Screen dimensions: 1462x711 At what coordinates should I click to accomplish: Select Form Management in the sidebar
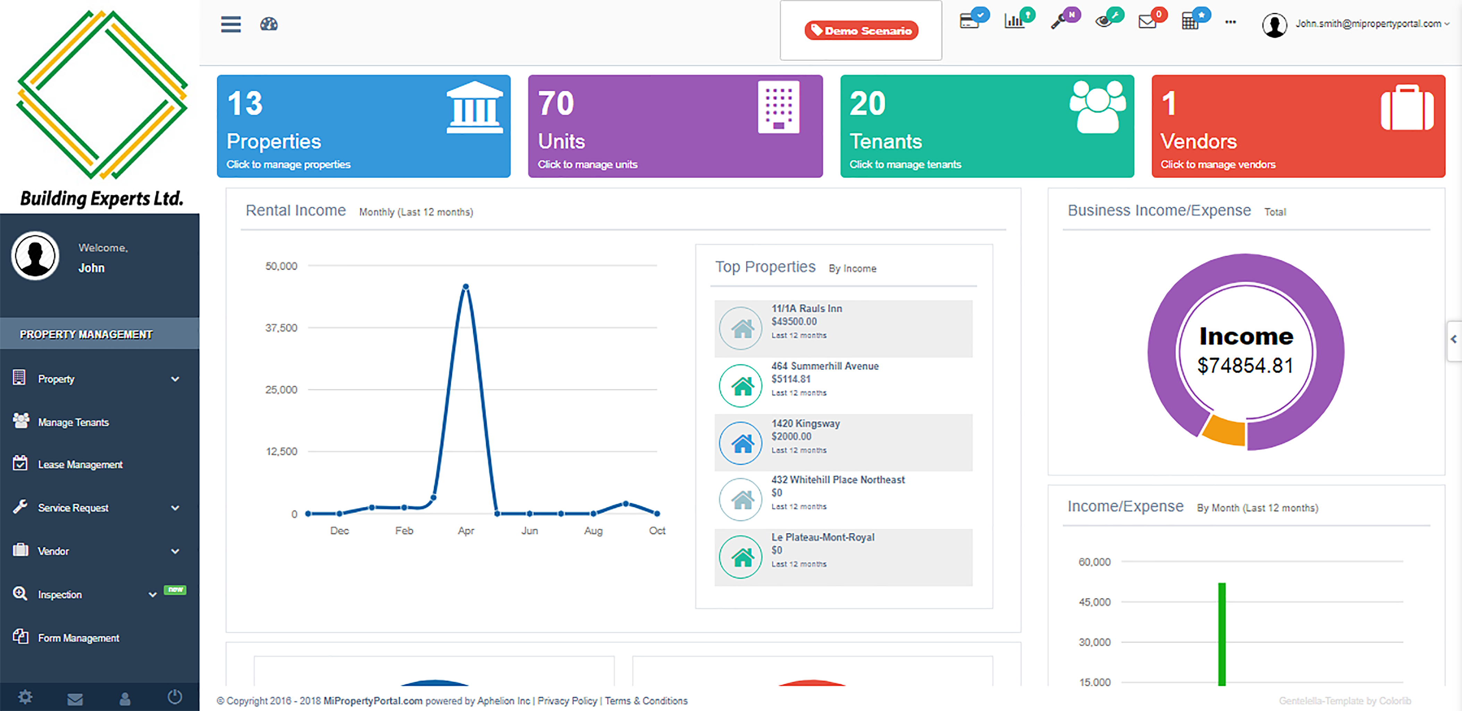[78, 637]
